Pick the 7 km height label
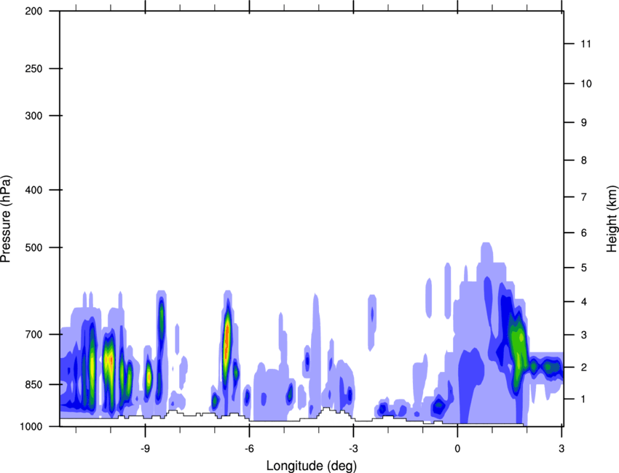The width and height of the screenshot is (619, 473). tap(584, 197)
